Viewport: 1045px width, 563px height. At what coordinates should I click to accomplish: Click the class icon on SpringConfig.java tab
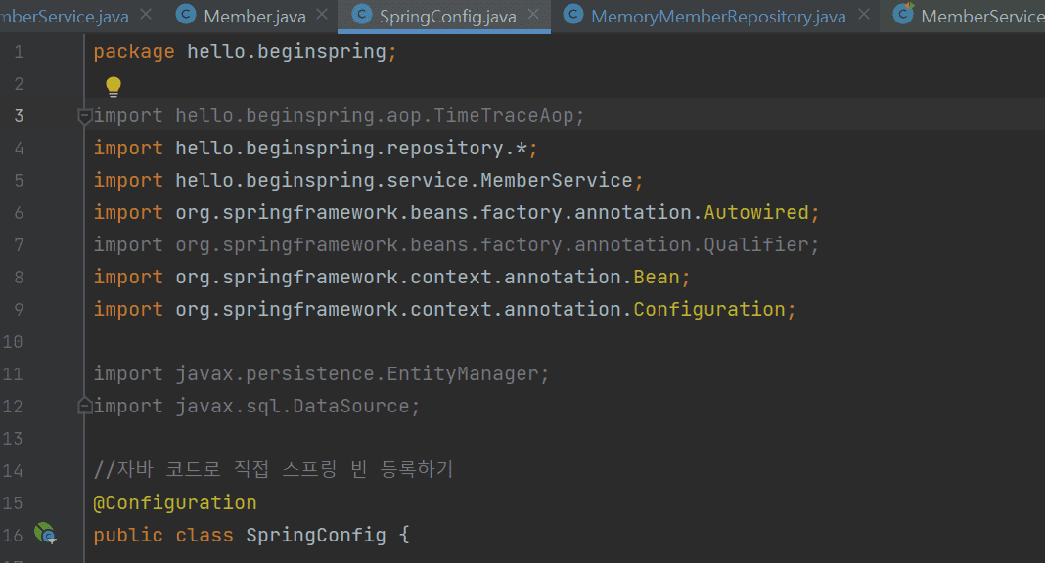coord(361,14)
